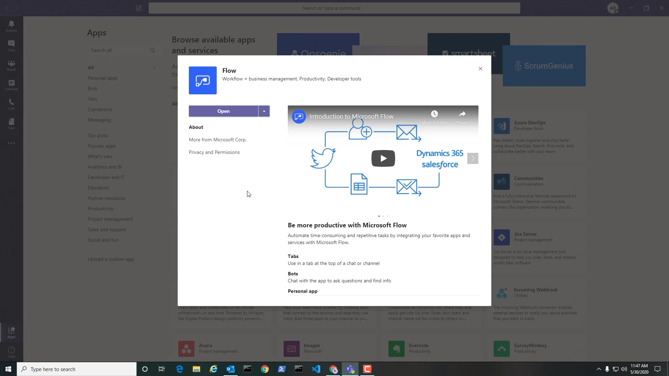The height and width of the screenshot is (376, 669).
Task: Open Top picks category
Action: coord(98,135)
